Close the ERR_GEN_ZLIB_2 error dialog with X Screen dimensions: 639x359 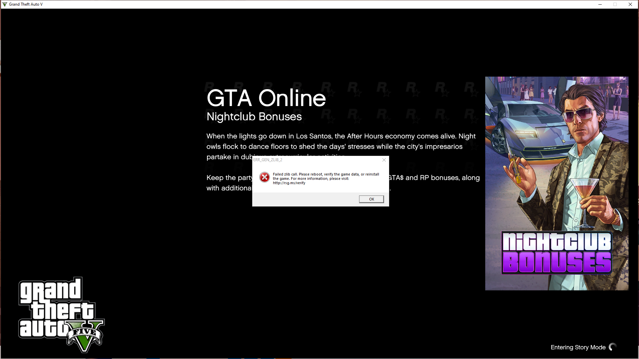tap(384, 160)
